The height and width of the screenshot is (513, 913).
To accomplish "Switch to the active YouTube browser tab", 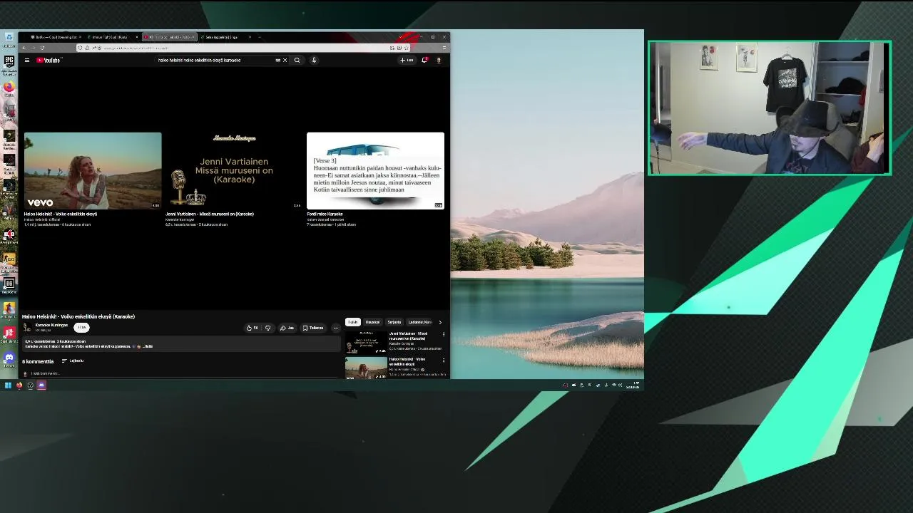I will (168, 37).
